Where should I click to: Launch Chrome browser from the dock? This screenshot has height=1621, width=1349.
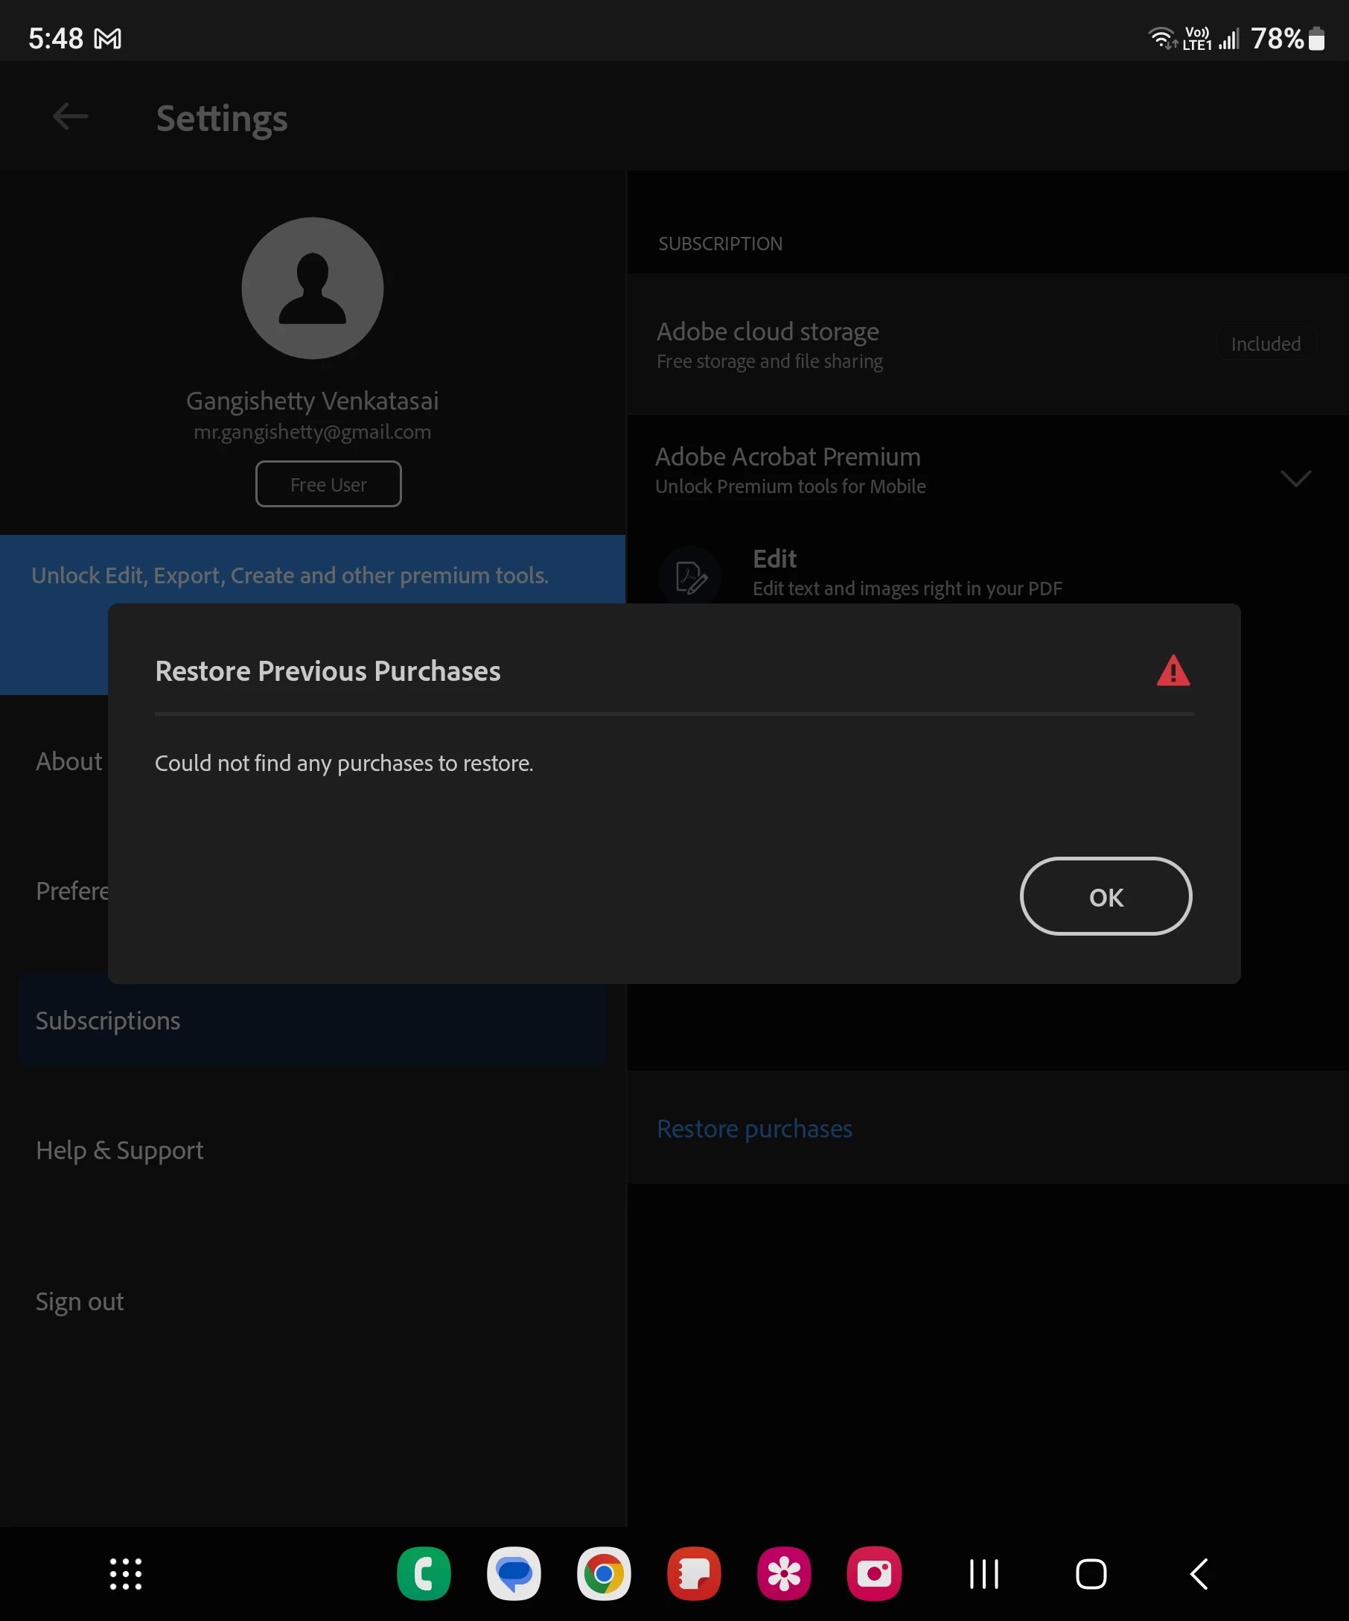[604, 1574]
